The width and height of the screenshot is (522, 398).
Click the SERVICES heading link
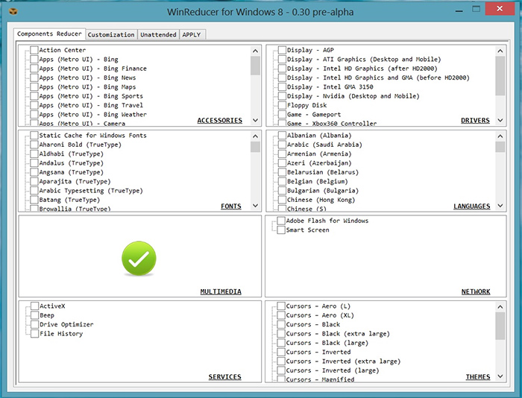pos(224,377)
